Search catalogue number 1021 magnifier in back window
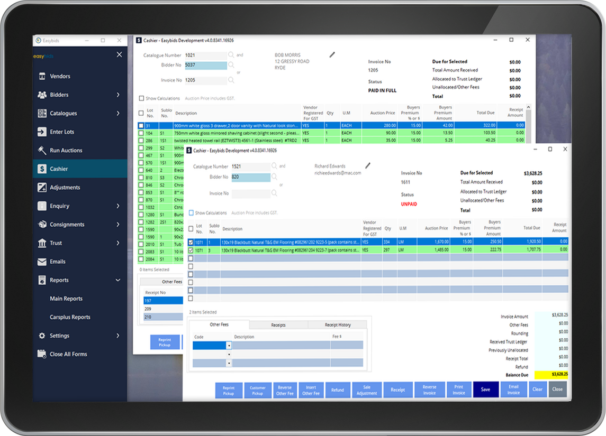The image size is (606, 436). tap(231, 55)
